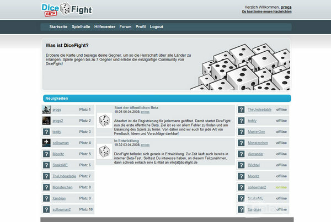Viewport: 331px width, 222px height.
Task: Click the 'Start der öffentlichen Beta' headline
Action: tap(136, 108)
